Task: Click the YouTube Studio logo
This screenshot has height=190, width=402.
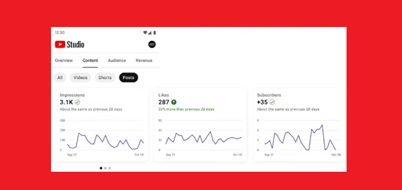Action: coord(69,44)
